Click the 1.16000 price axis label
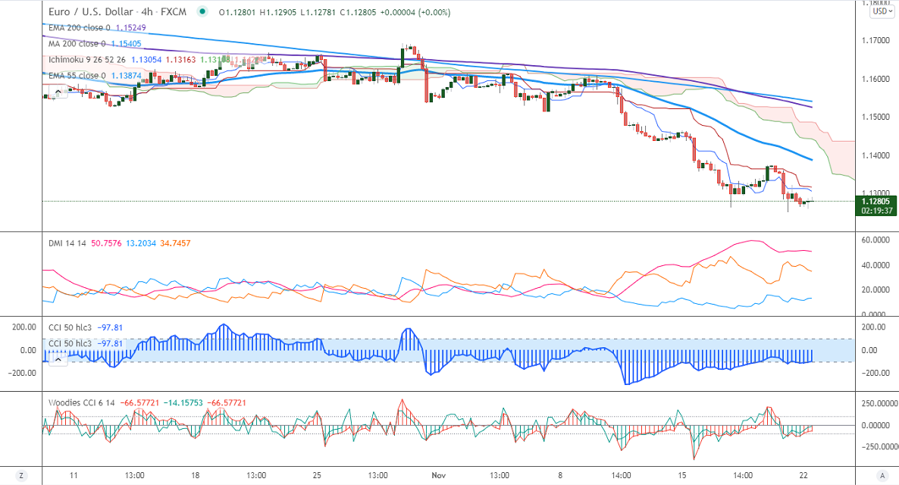 (x=876, y=79)
